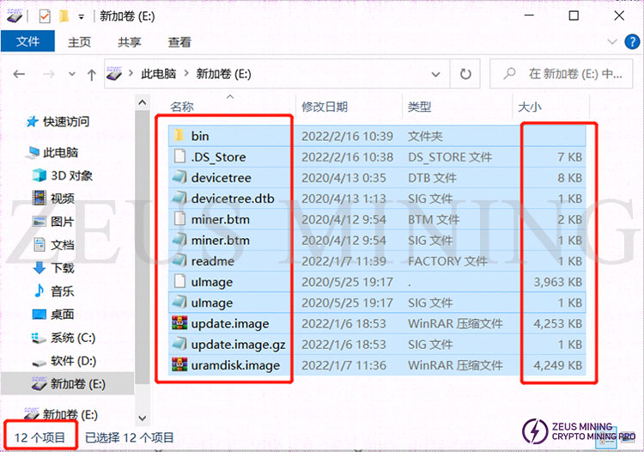Select the miner.btm BTM file icon
644x452 pixels.
(x=179, y=218)
